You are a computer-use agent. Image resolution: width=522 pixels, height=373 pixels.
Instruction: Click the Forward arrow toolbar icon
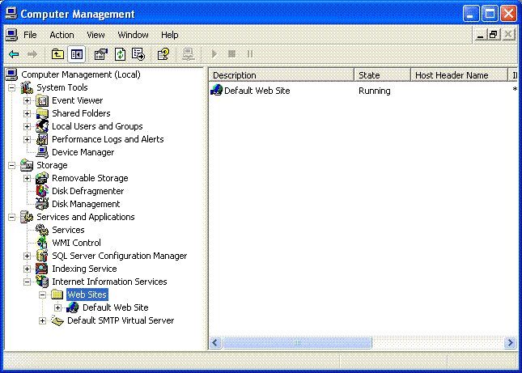click(x=32, y=54)
